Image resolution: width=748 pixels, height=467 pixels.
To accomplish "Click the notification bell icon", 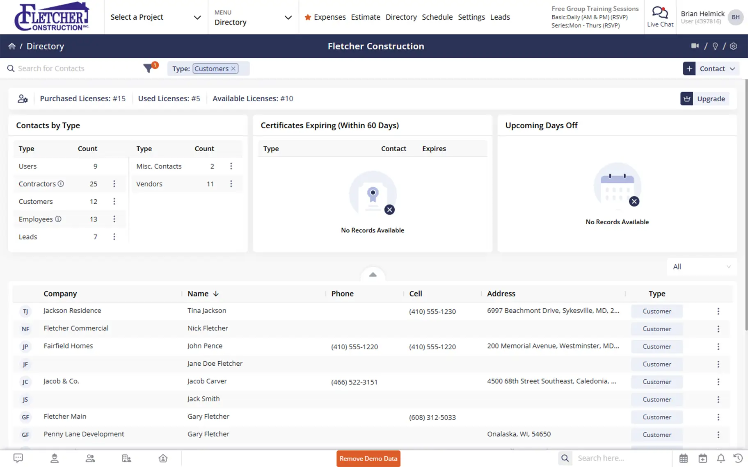I will pyautogui.click(x=721, y=458).
